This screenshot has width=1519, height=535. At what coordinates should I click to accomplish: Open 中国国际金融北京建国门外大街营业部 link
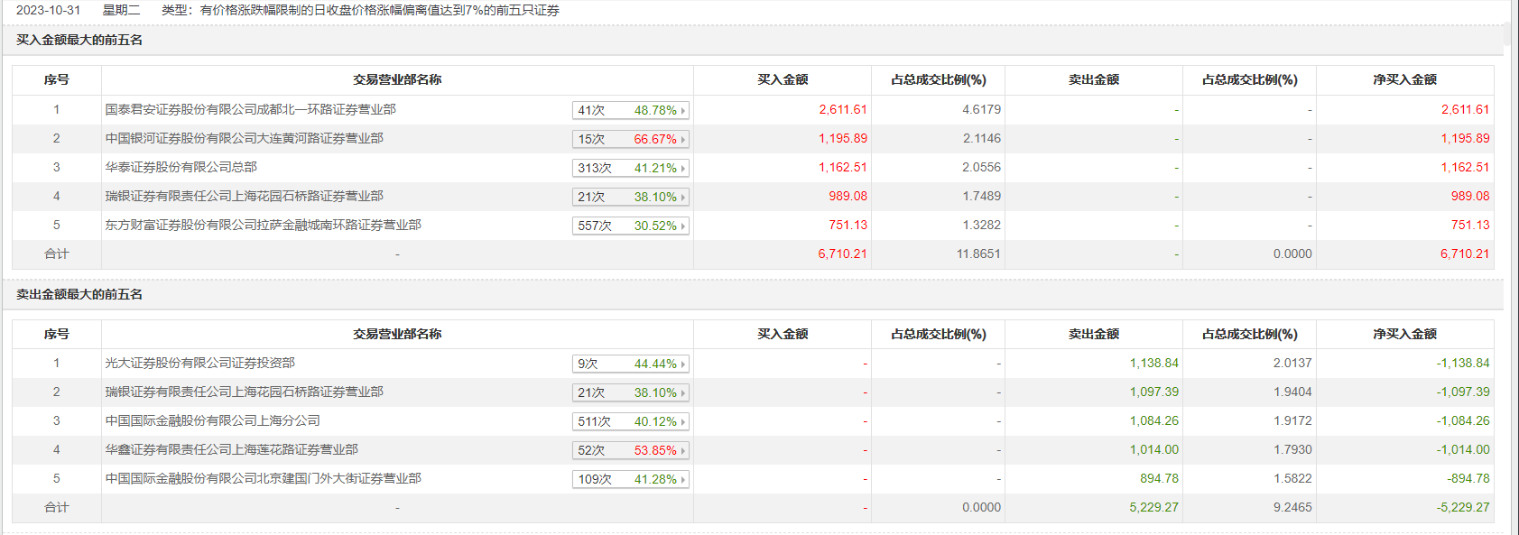click(x=263, y=478)
